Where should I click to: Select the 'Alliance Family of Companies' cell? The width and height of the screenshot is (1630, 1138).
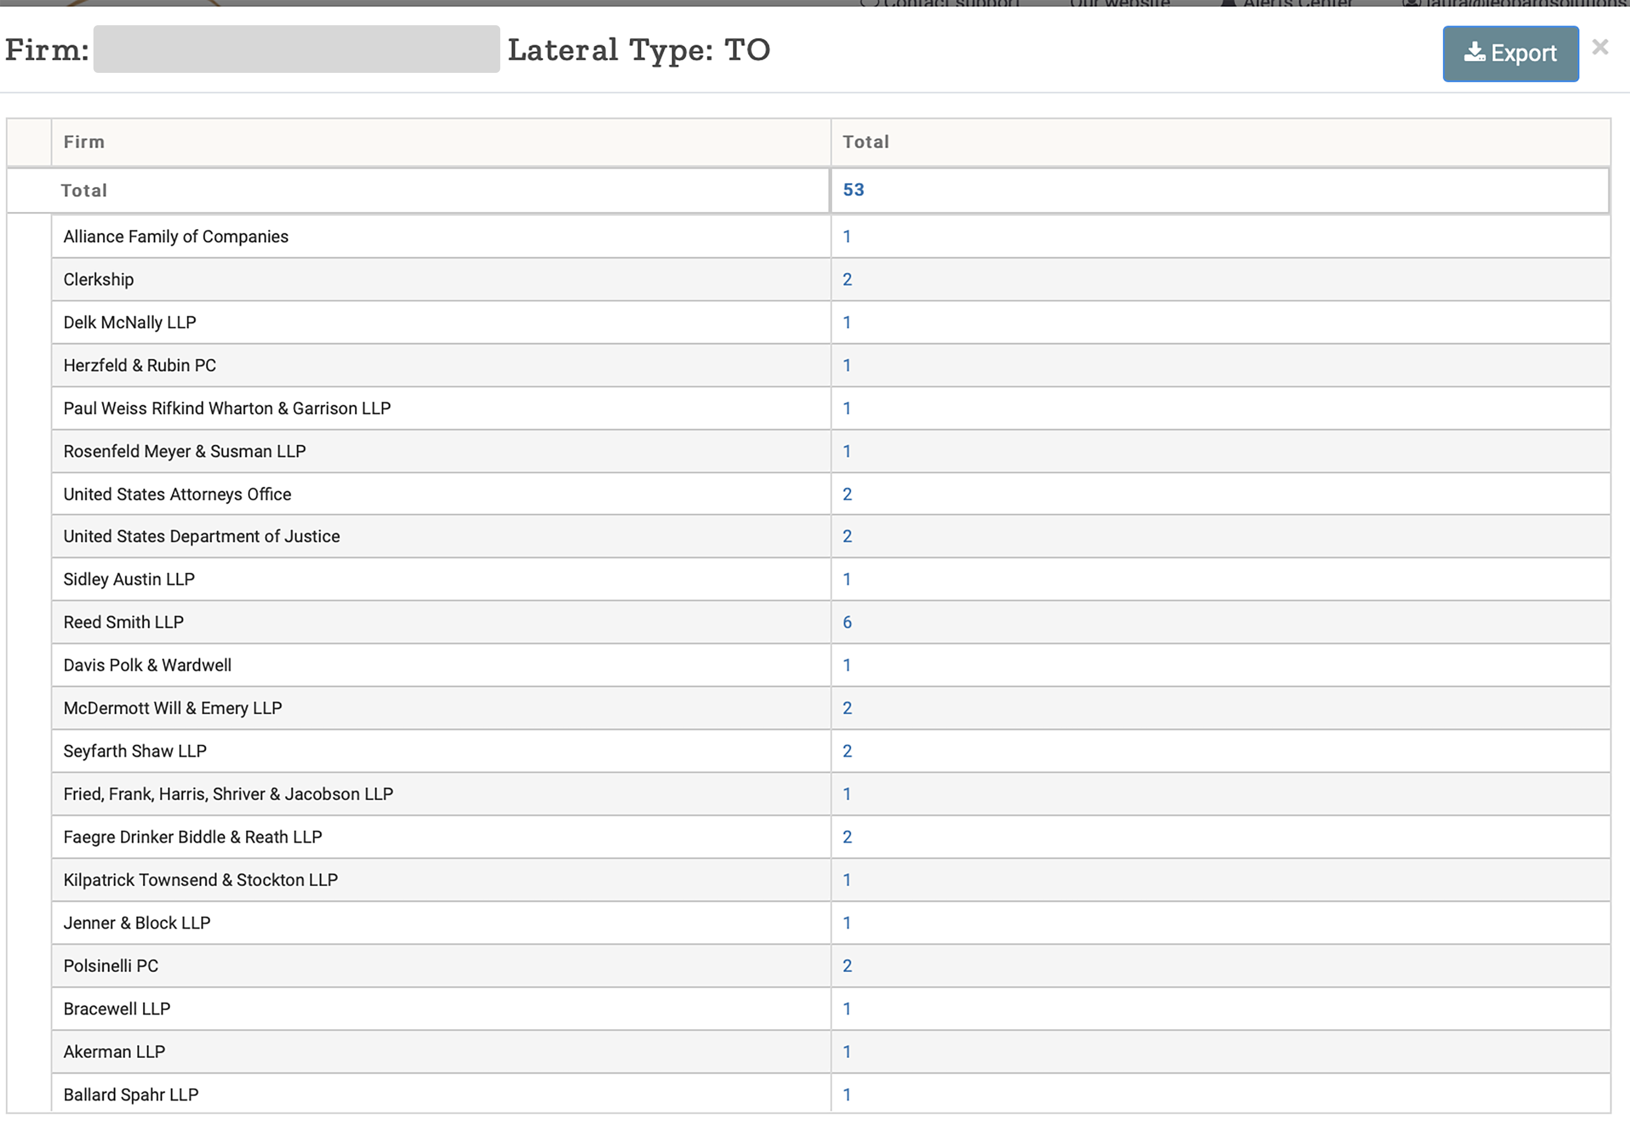point(441,236)
